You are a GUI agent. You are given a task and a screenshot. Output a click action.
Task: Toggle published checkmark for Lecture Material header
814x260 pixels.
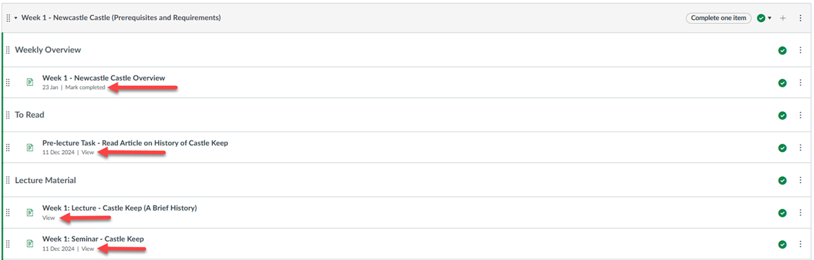(x=782, y=180)
